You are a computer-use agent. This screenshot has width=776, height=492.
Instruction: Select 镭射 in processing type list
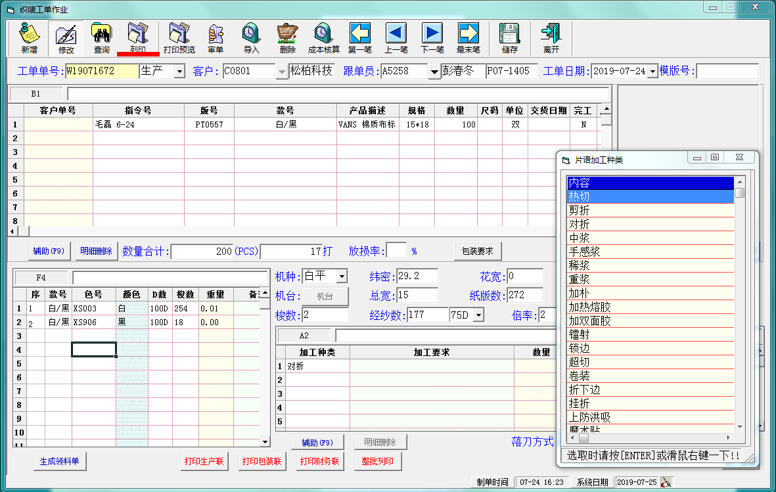(650, 335)
